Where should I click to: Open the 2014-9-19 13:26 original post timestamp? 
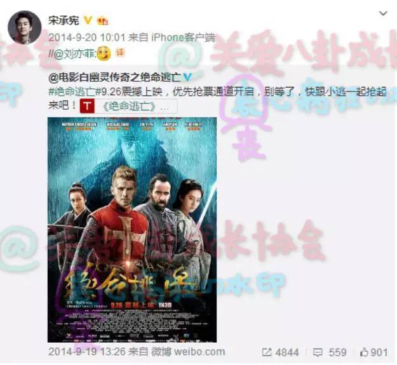87,352
